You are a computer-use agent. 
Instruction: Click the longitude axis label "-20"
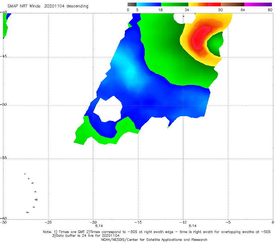point(93,222)
